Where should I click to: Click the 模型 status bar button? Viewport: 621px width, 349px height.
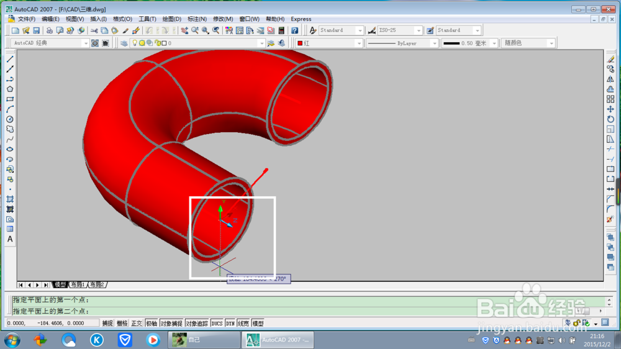point(258,324)
